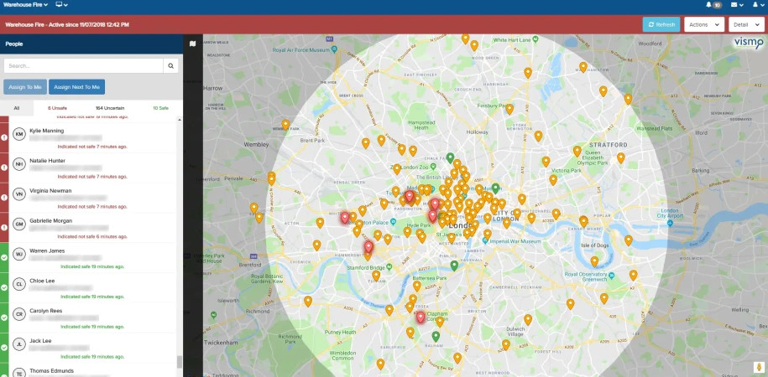Image resolution: width=768 pixels, height=377 pixels.
Task: Open Warren James's name in list
Action: (x=46, y=250)
